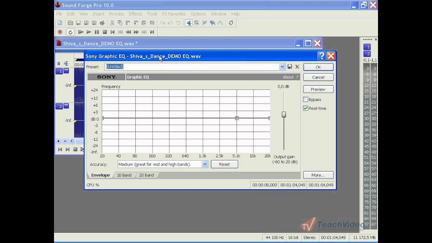Image resolution: width=432 pixels, height=243 pixels.
Task: Select the Envelope tool icon
Action: click(220, 23)
